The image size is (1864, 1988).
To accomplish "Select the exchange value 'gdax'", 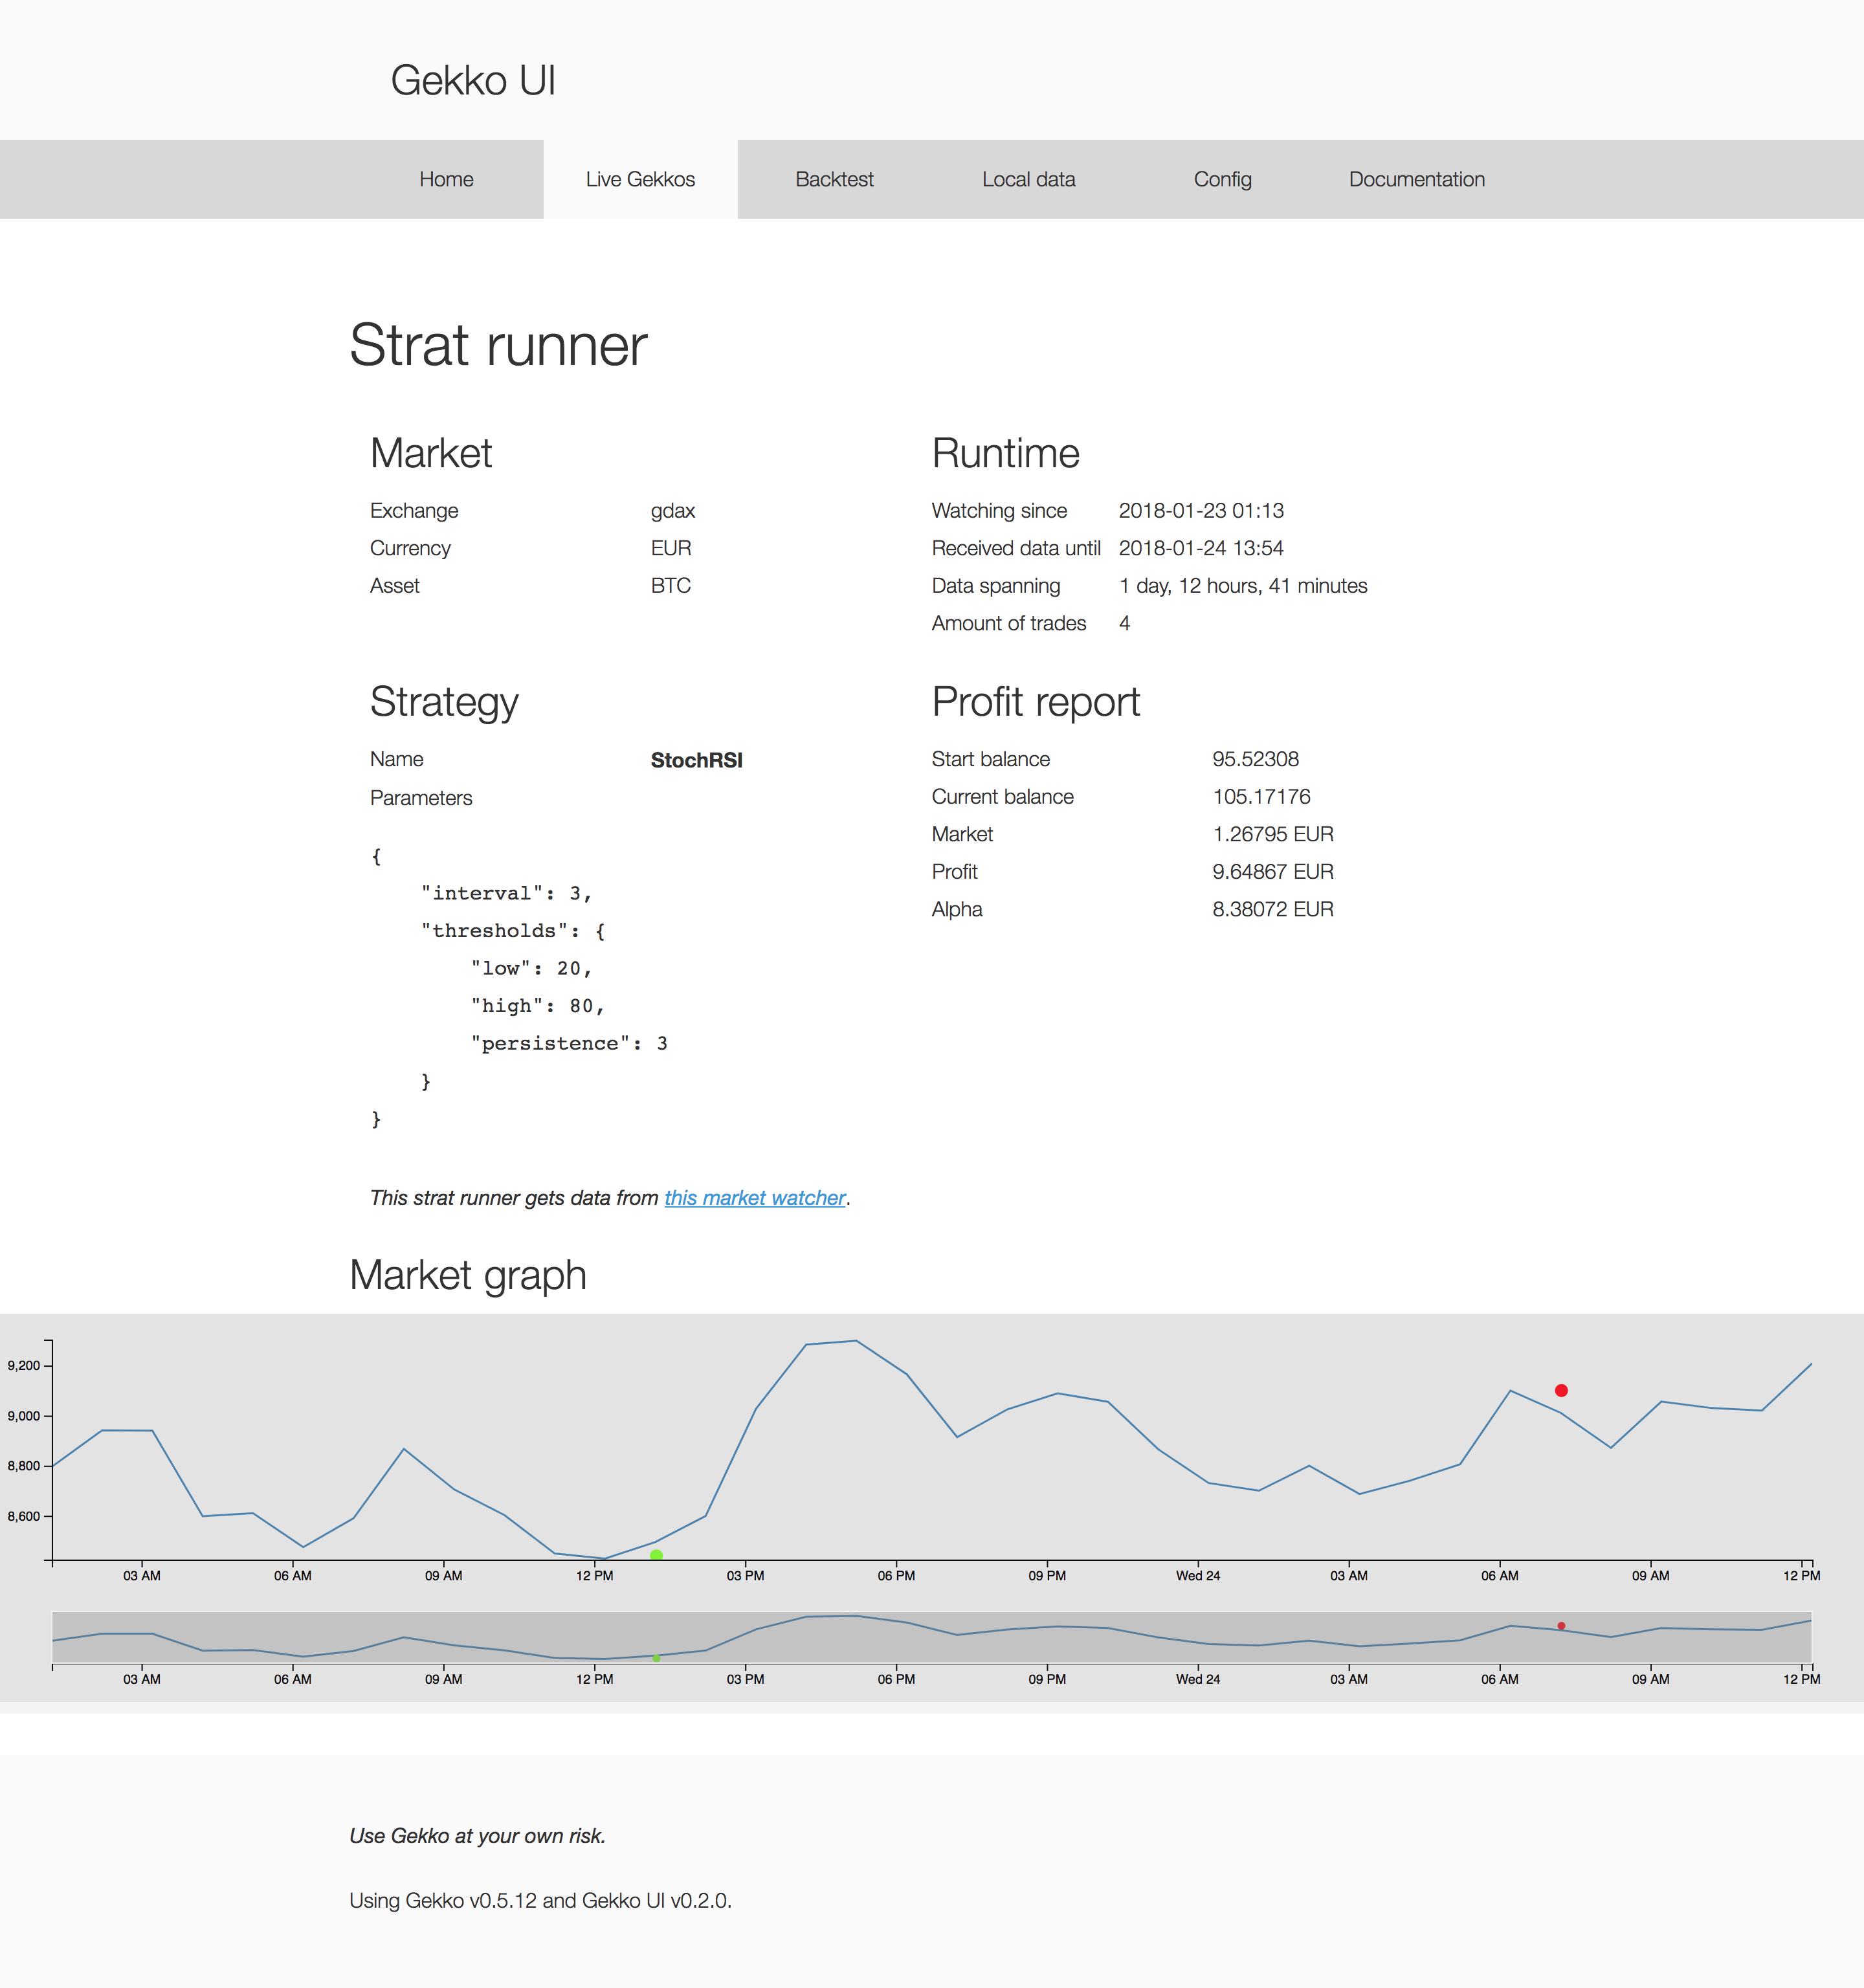I will pyautogui.click(x=672, y=511).
